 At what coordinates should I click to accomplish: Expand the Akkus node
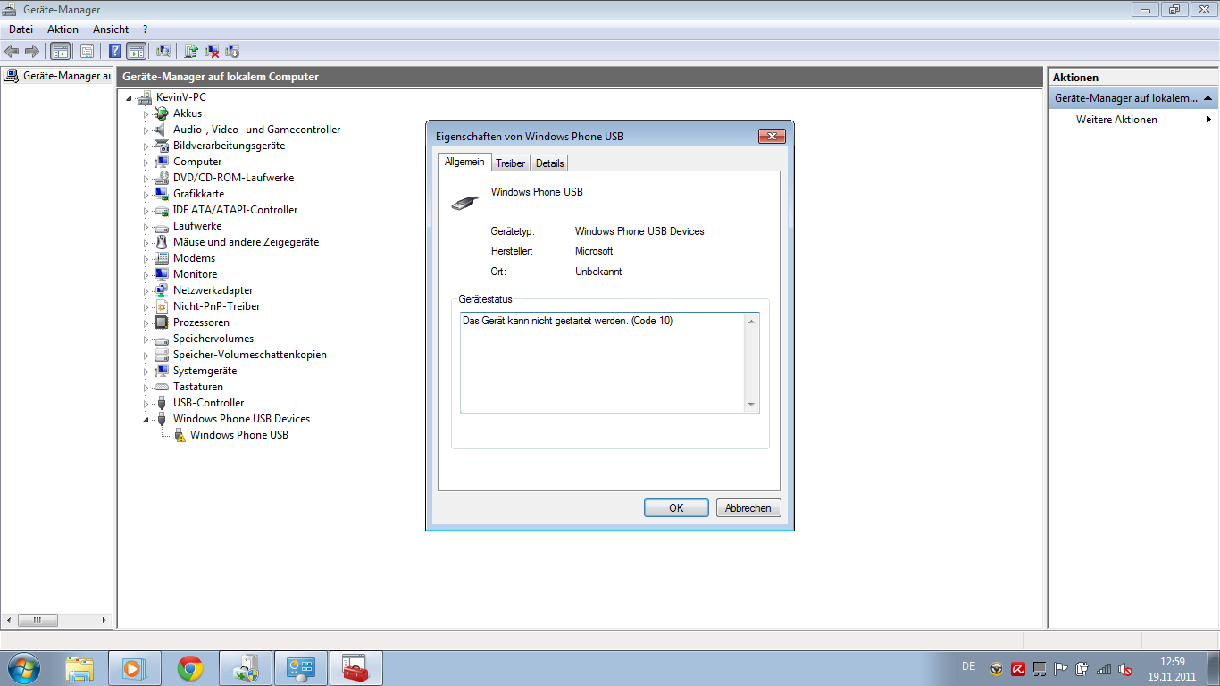[x=146, y=113]
